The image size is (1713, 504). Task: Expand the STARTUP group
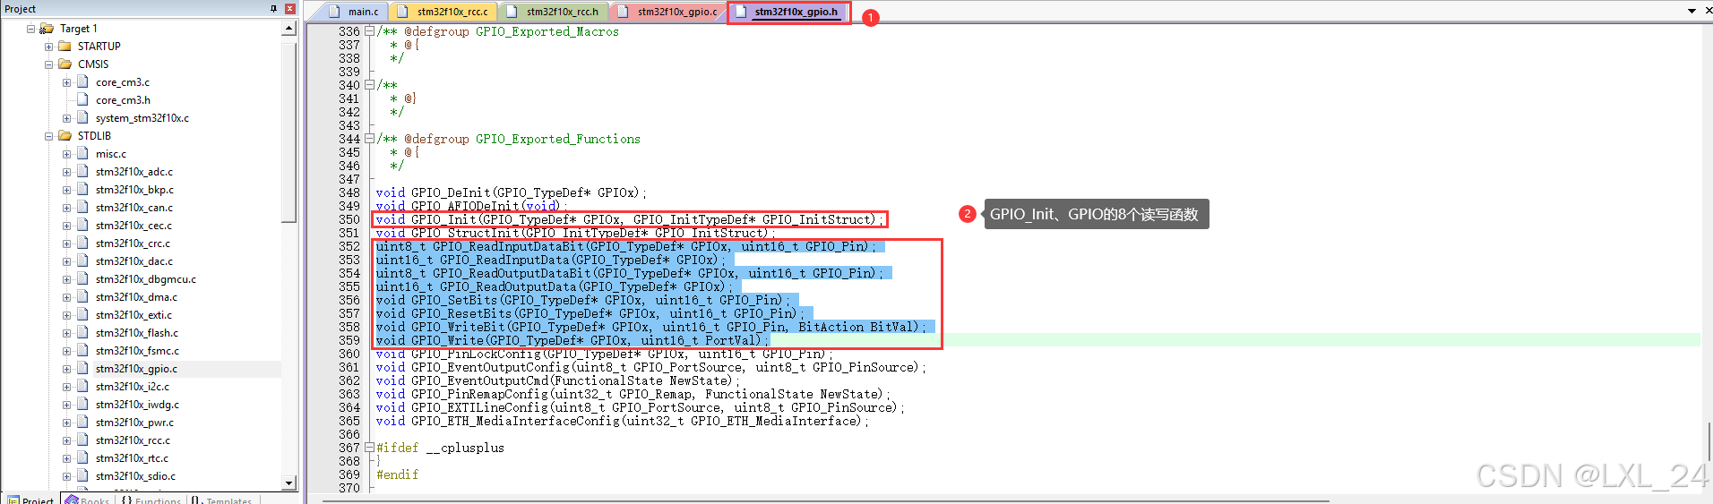click(x=48, y=47)
